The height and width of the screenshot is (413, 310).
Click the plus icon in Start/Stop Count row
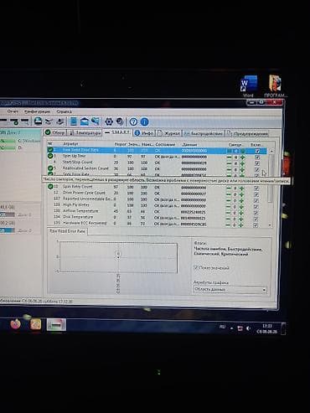click(242, 163)
